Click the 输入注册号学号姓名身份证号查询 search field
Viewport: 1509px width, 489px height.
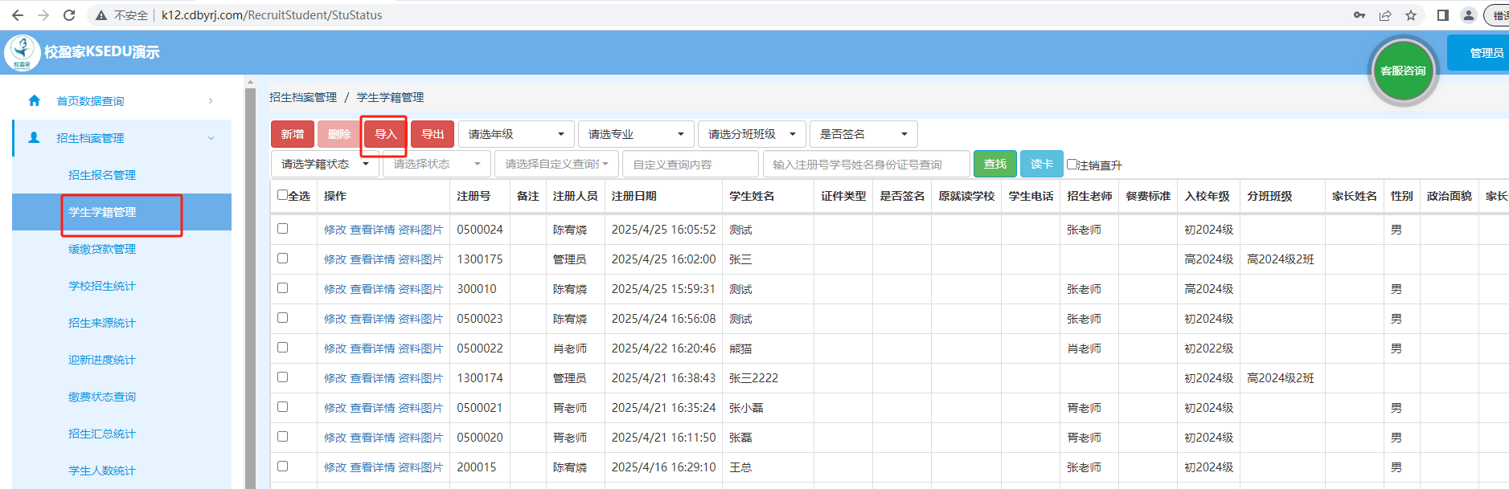[x=866, y=165]
